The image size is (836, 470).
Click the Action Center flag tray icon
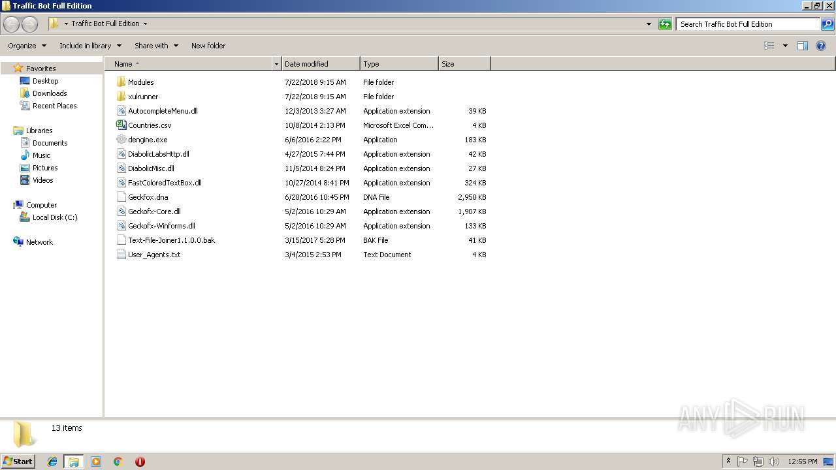(743, 462)
